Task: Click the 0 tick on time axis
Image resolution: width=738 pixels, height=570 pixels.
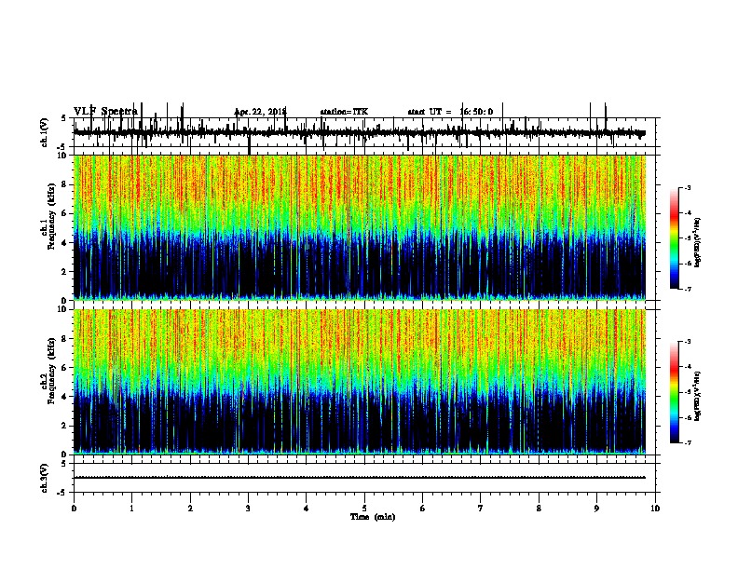Action: pyautogui.click(x=74, y=509)
